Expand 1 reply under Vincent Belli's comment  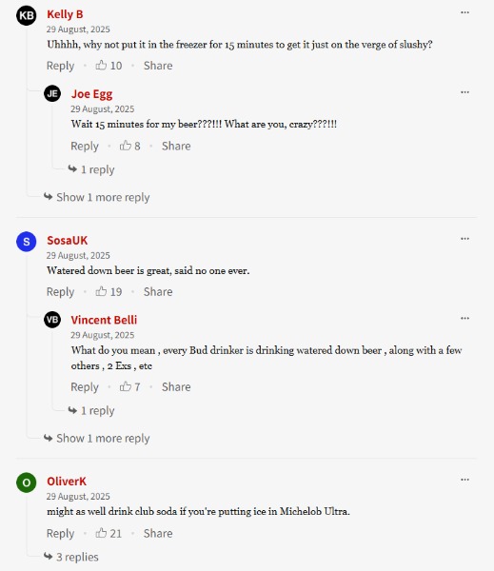91,410
